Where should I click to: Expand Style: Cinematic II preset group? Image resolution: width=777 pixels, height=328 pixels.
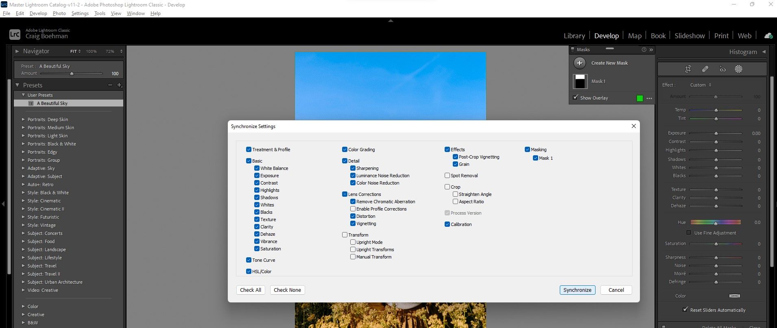pos(23,209)
